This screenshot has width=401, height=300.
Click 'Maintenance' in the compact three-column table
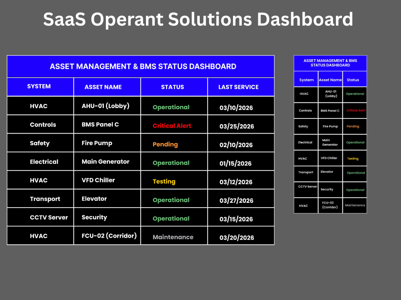click(355, 205)
